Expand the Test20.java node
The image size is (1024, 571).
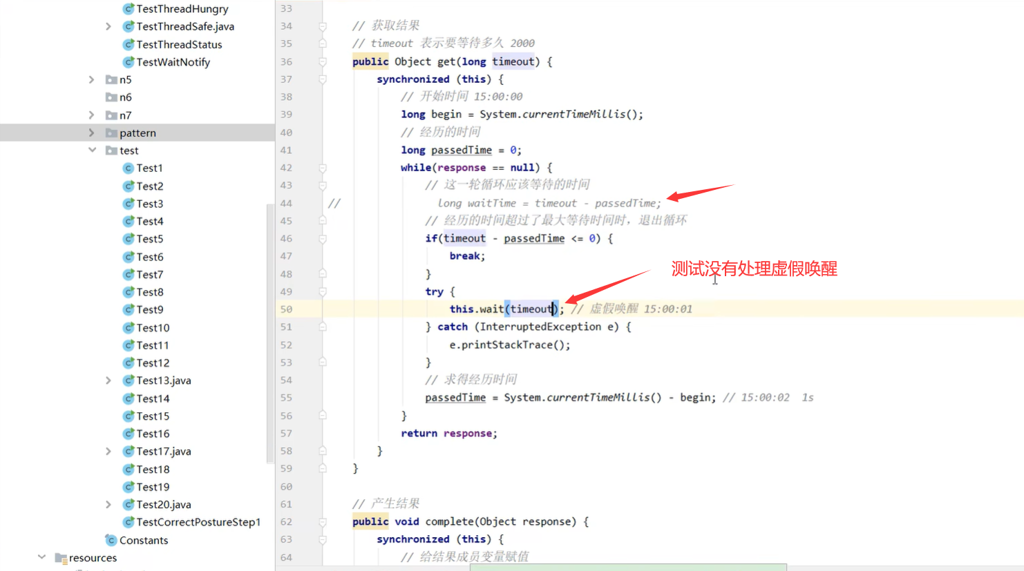pos(108,504)
